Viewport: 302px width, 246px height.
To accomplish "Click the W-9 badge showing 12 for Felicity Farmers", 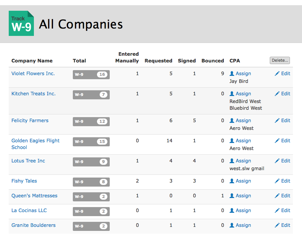I will (x=91, y=121).
